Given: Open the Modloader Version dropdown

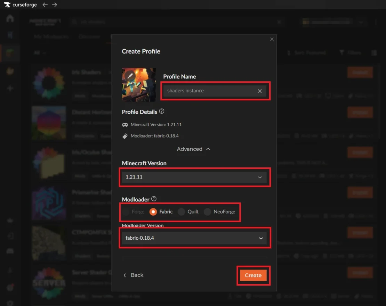Looking at the screenshot, I should click(x=194, y=238).
